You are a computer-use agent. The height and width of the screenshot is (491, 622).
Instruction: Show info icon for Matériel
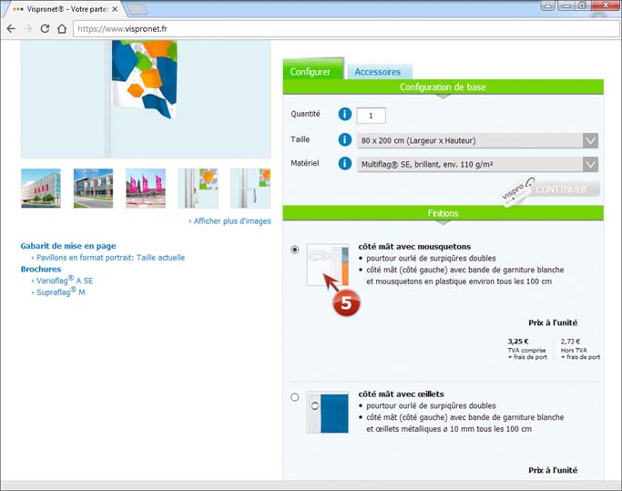(x=345, y=164)
